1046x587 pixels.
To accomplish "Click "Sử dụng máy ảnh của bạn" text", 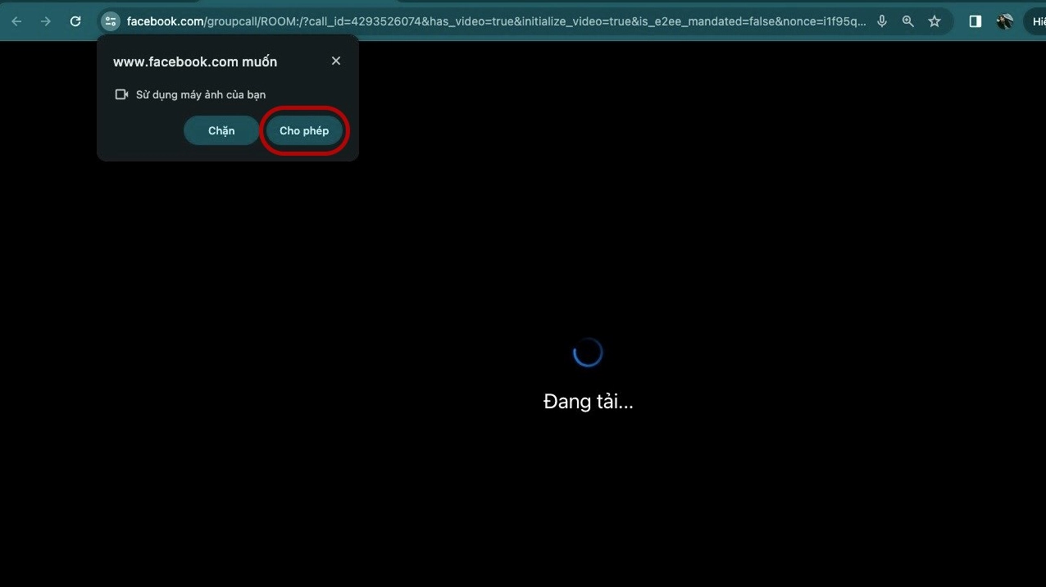I will point(201,94).
